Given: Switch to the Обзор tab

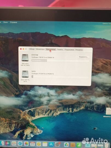Looking at the screenshot, I should pyautogui.click(x=32, y=49).
